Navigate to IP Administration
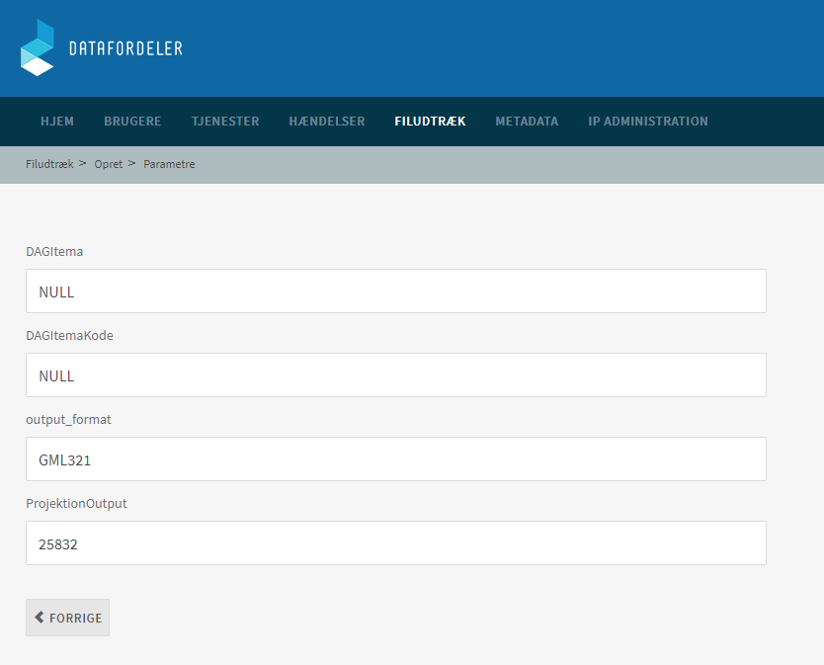 pos(648,122)
